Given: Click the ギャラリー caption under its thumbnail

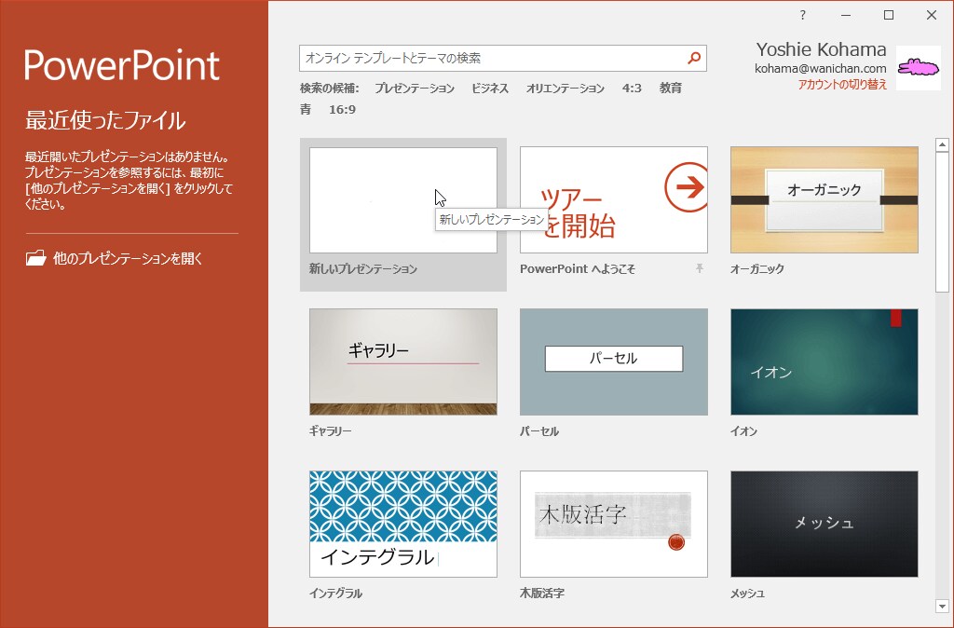Looking at the screenshot, I should click(x=331, y=430).
